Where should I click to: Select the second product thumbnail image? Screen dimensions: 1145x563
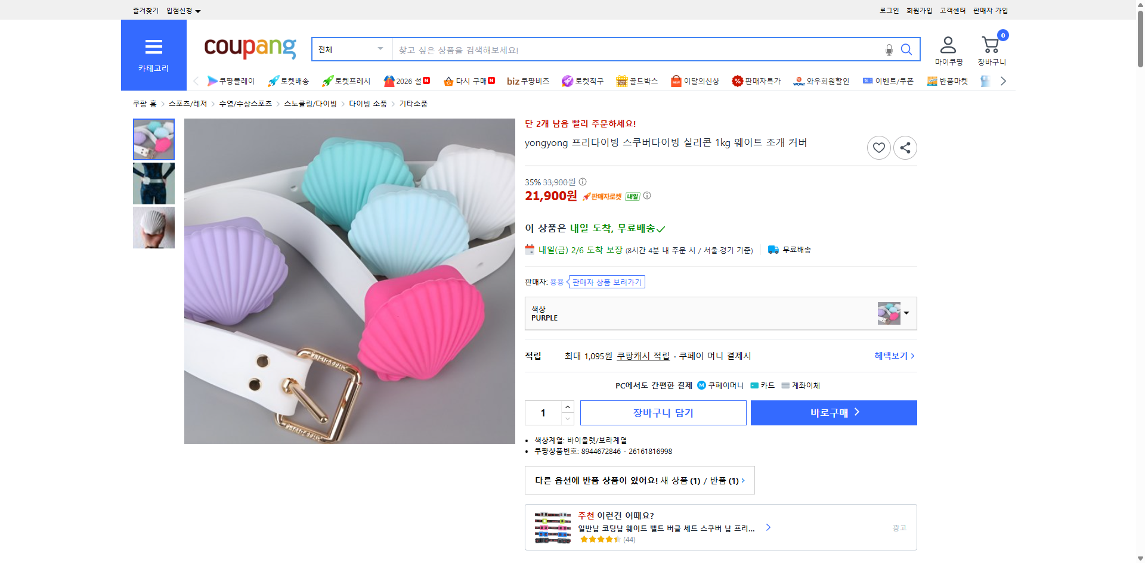[x=153, y=183]
